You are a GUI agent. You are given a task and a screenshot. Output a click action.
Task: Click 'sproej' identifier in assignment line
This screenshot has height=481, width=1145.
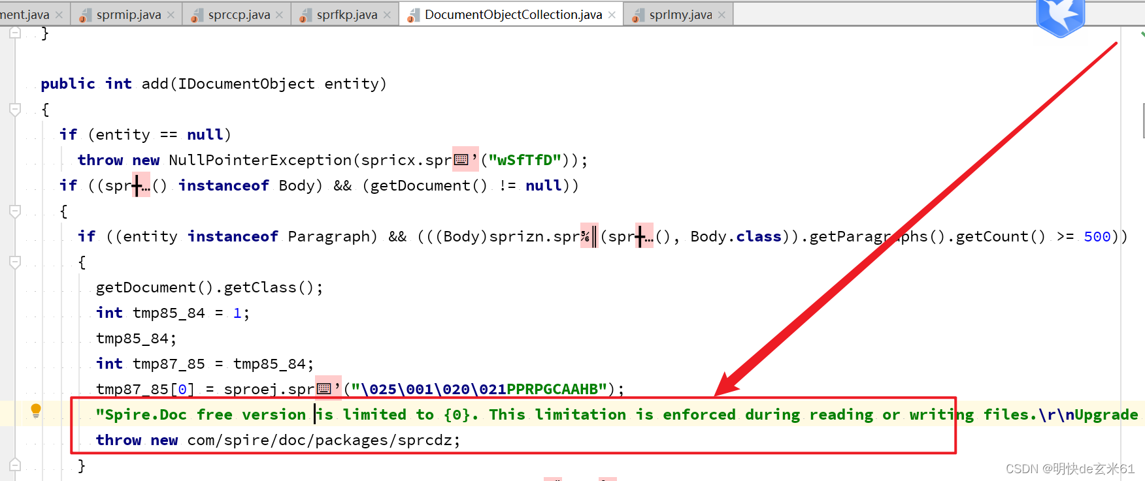(x=251, y=389)
